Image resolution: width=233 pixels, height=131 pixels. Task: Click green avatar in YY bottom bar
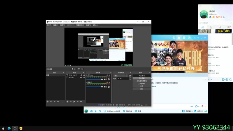[86, 111]
